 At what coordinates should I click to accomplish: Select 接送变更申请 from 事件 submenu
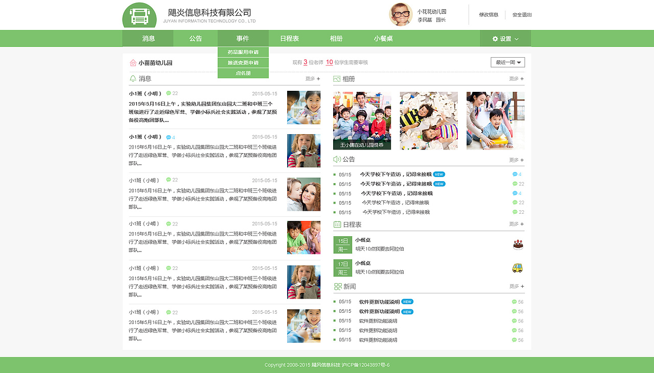pos(243,63)
